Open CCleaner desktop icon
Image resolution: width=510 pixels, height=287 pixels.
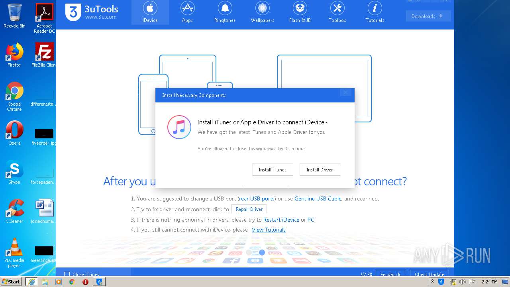point(14,211)
